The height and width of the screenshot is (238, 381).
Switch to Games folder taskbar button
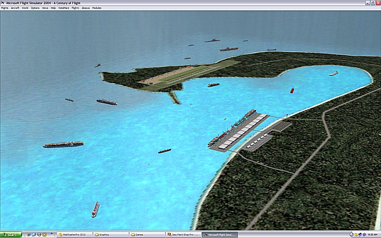coord(147,235)
